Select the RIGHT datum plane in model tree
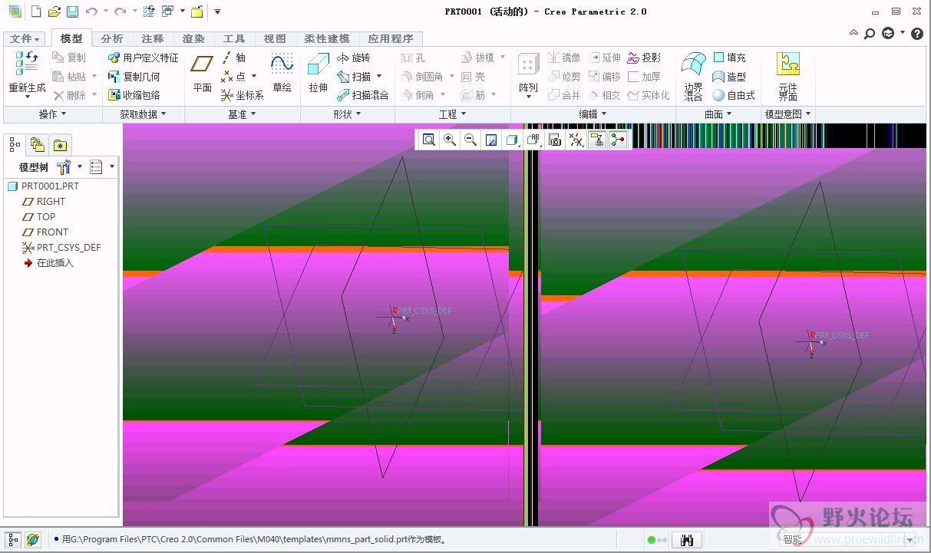 tap(44, 201)
